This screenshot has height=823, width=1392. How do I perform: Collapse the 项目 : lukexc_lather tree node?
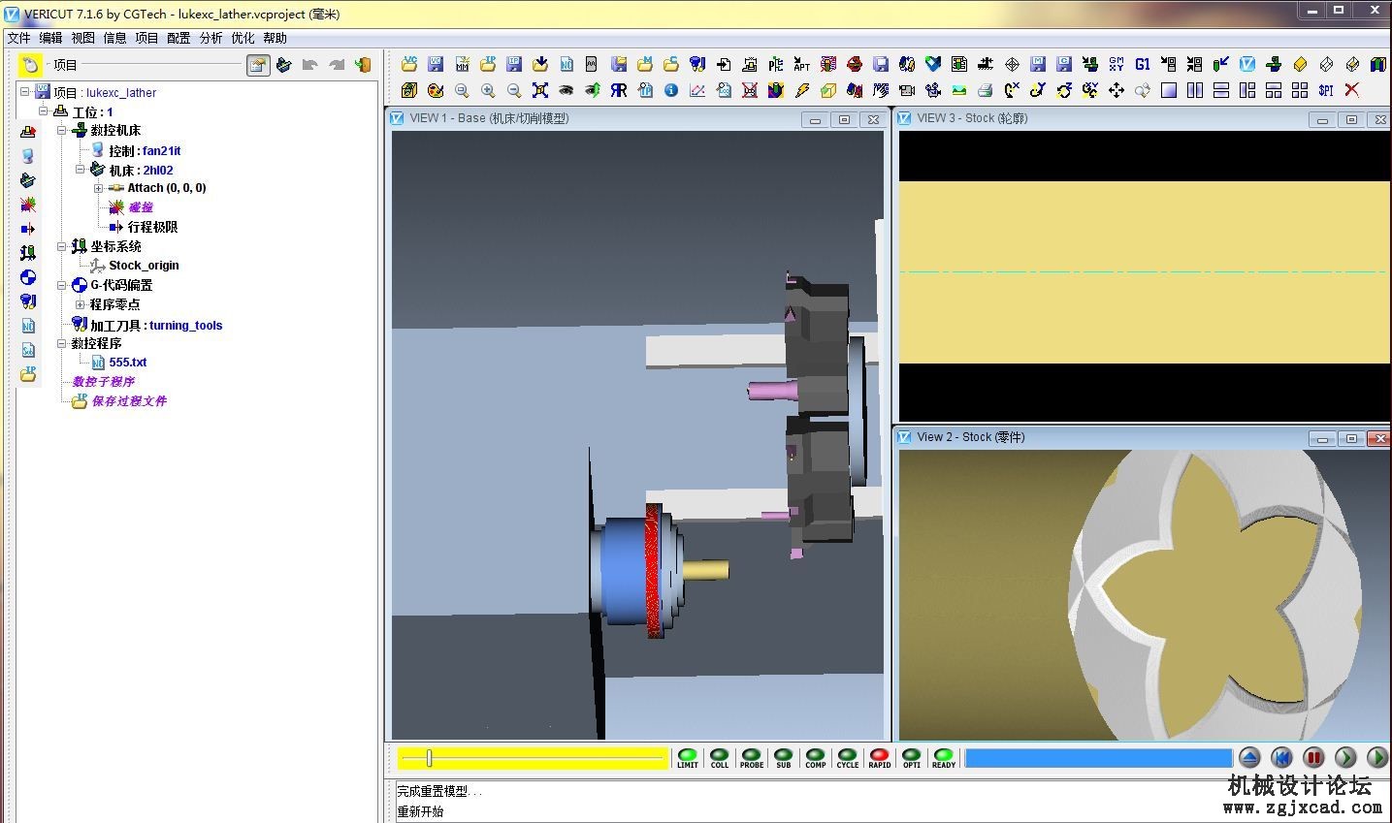pos(24,92)
